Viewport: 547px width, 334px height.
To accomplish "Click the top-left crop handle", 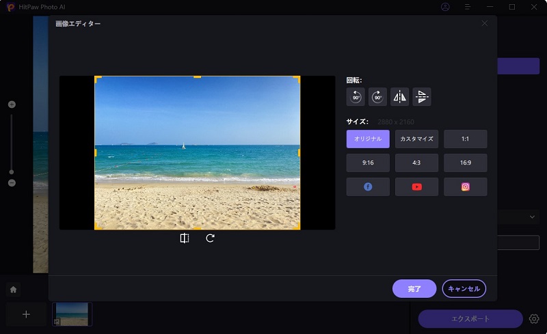I will point(98,79).
